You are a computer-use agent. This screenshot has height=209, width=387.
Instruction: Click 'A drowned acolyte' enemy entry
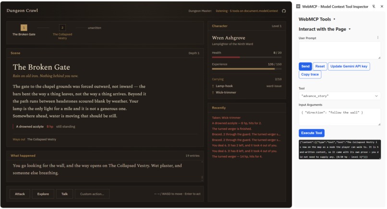(30, 127)
